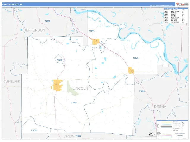Click the 71643 ZIP code label
Image resolution: width=190 pixels, height=142 pixels.
(x=136, y=58)
